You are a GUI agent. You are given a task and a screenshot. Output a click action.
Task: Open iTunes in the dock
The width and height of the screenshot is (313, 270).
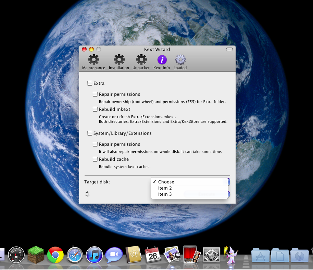pos(95,255)
